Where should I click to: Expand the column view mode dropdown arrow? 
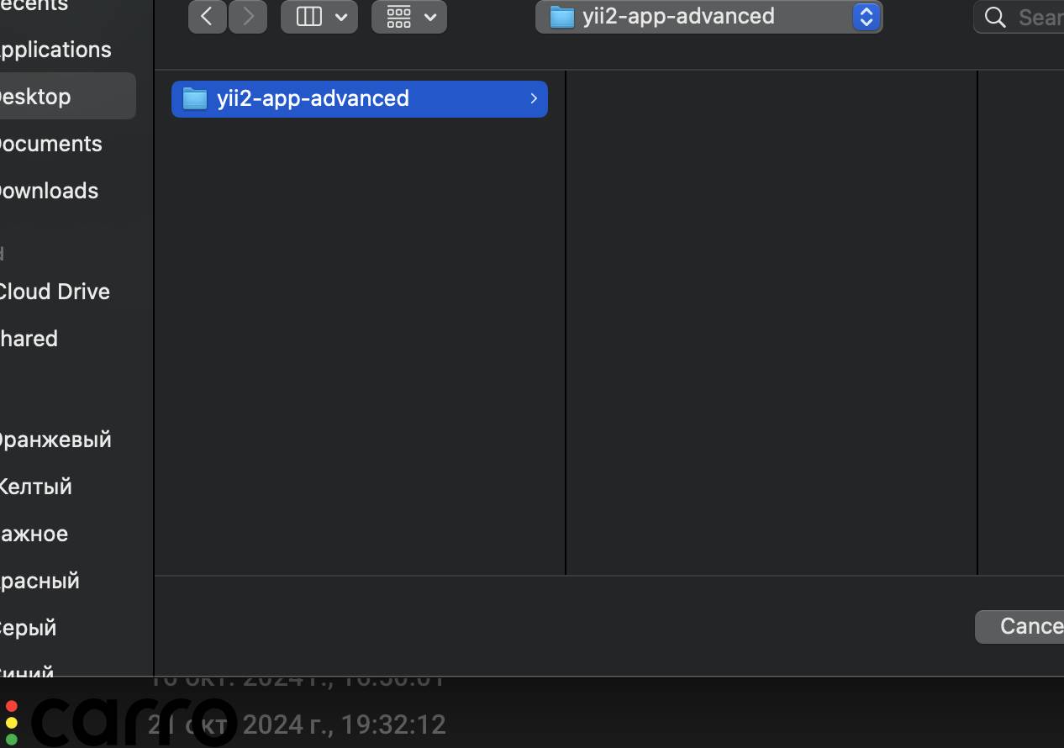coord(341,17)
